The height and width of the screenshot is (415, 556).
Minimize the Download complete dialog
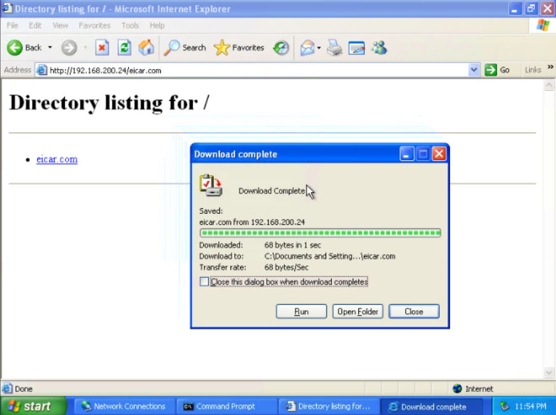point(407,154)
